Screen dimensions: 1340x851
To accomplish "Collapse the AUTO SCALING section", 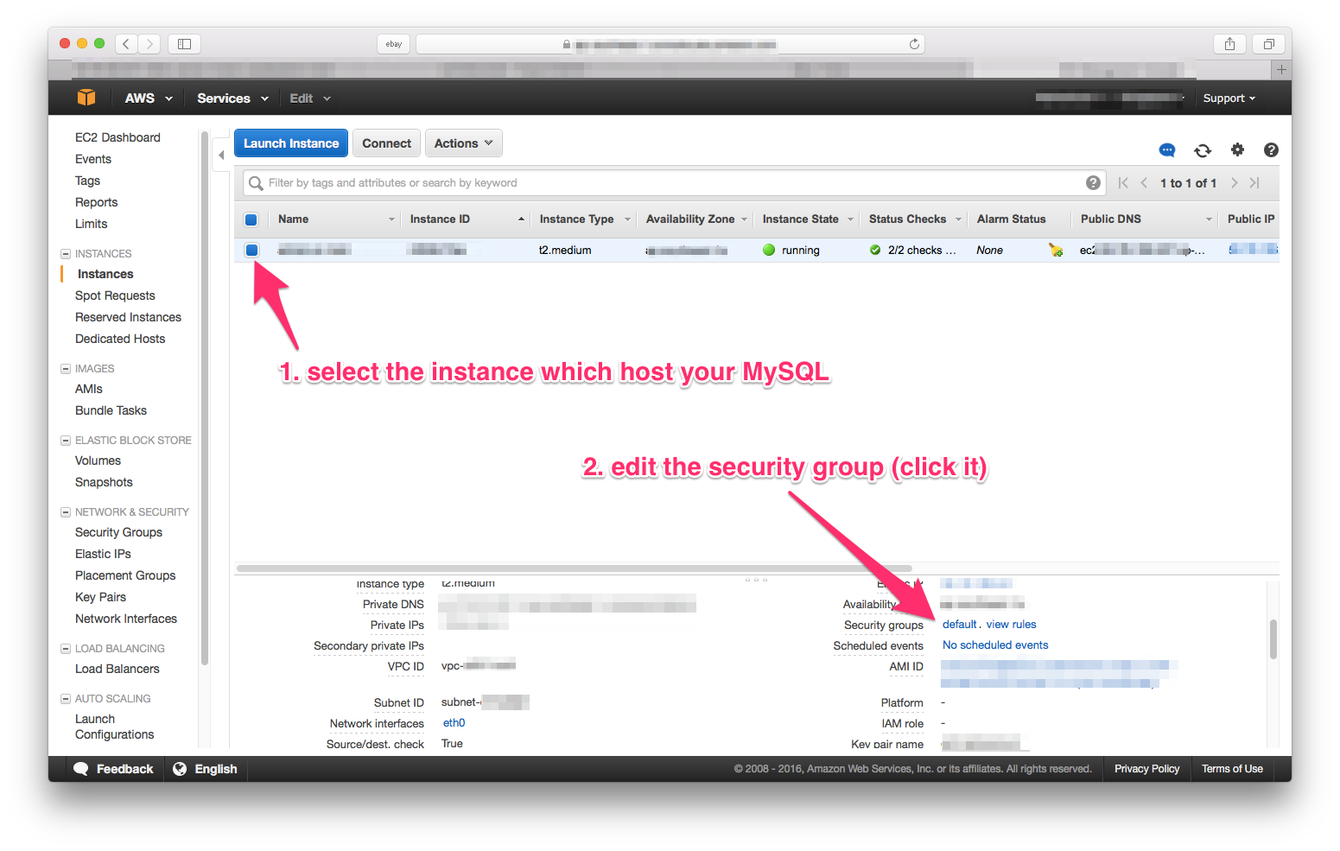I will pos(66,699).
